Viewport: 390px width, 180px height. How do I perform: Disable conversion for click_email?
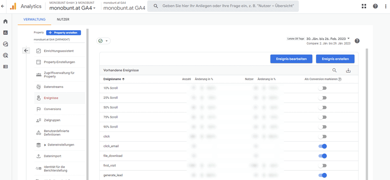tap(322, 146)
